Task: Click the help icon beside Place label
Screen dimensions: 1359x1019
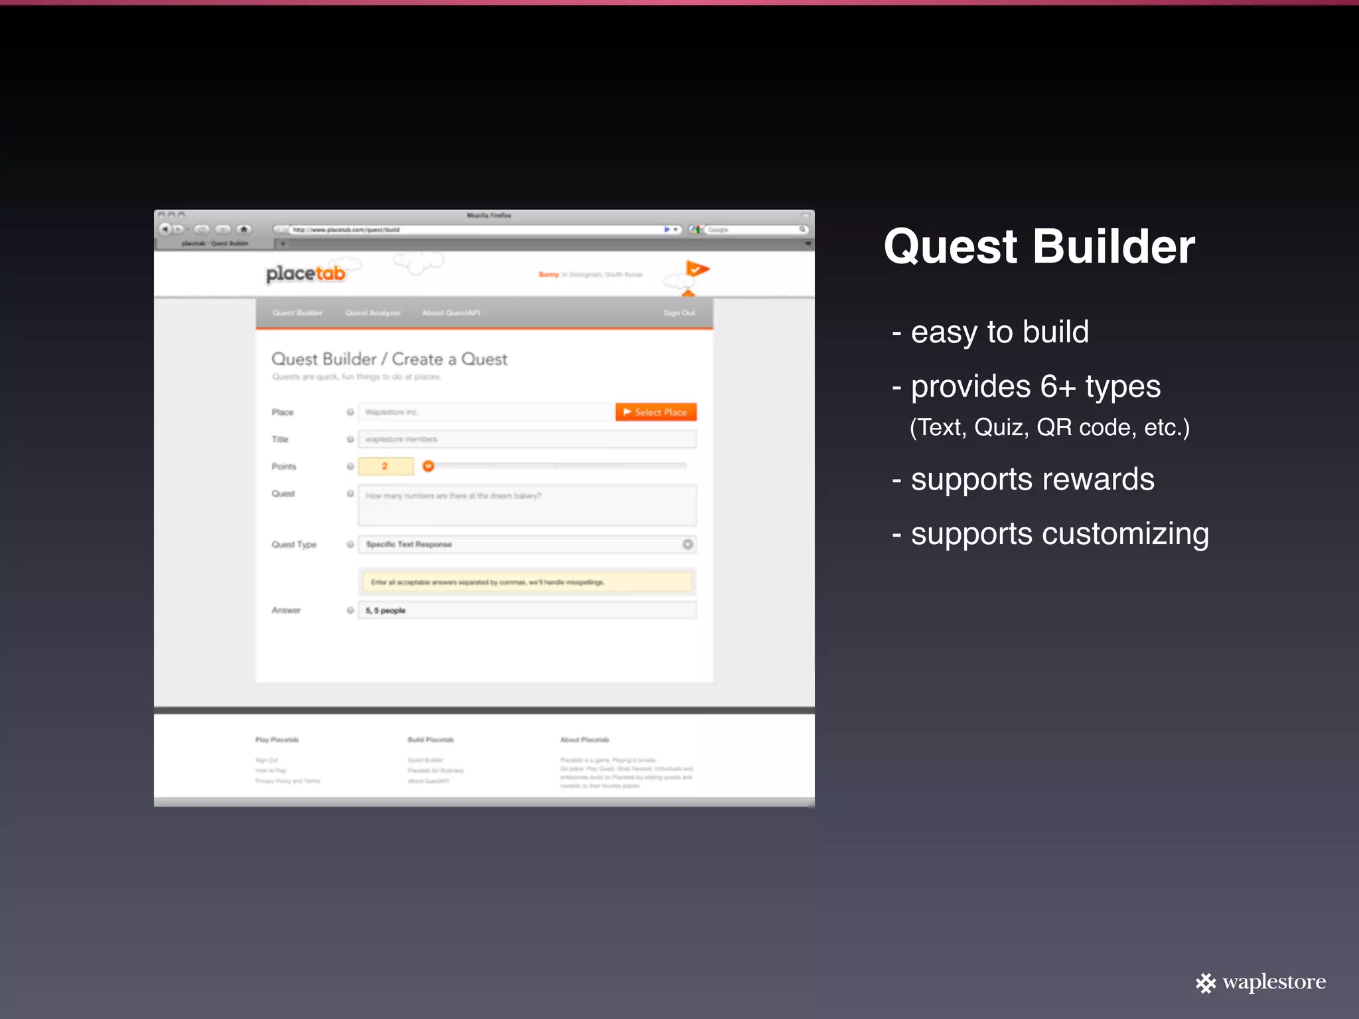Action: click(350, 412)
